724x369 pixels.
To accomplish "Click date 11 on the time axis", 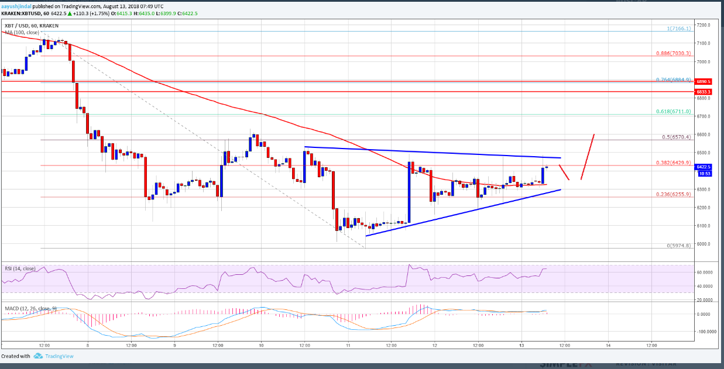I will pos(348,345).
